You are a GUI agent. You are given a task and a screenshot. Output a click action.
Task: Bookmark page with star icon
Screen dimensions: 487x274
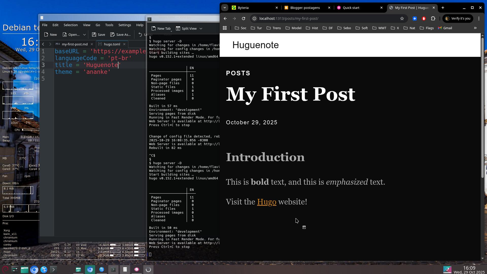[402, 19]
